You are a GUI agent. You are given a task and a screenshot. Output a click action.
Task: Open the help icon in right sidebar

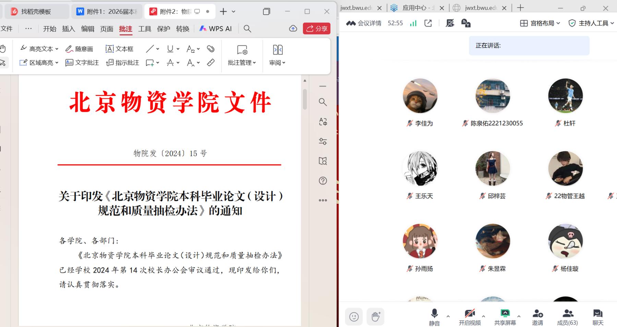(x=323, y=181)
